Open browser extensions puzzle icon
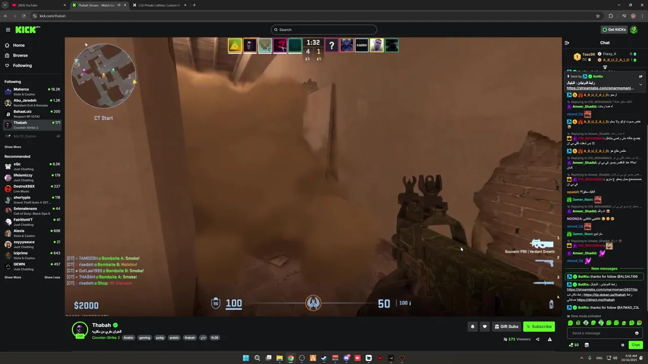 tap(611, 16)
